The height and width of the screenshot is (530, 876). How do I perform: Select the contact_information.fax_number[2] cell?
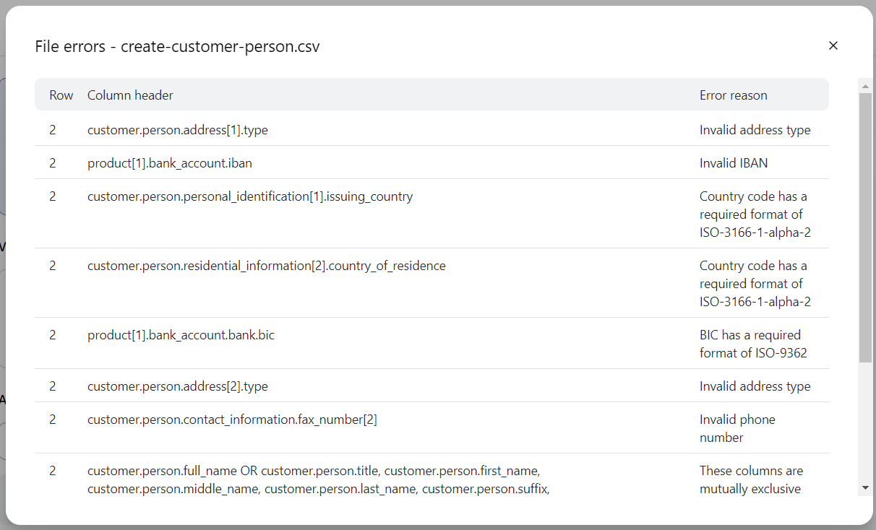(232, 420)
